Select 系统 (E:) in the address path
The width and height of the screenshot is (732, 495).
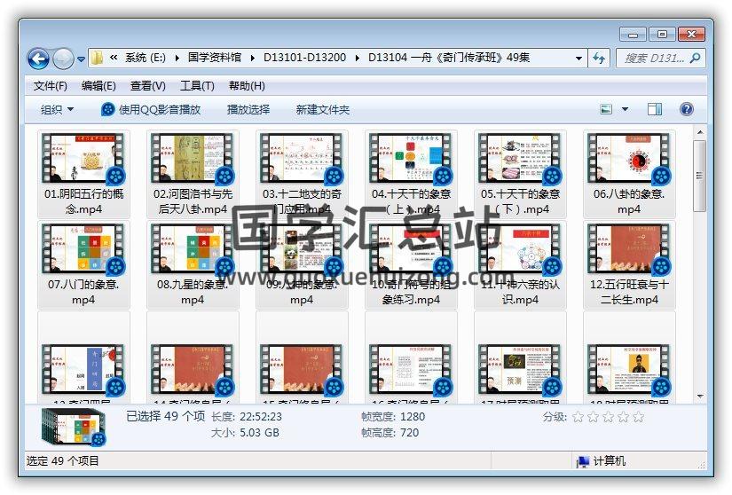point(146,58)
